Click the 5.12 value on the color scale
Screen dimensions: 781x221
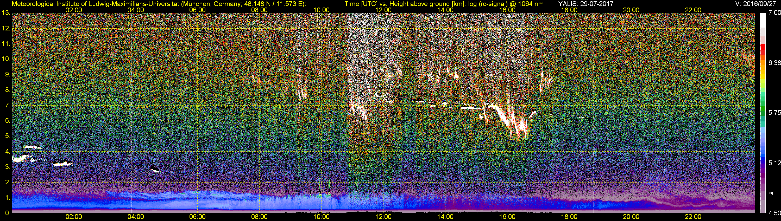click(x=775, y=163)
